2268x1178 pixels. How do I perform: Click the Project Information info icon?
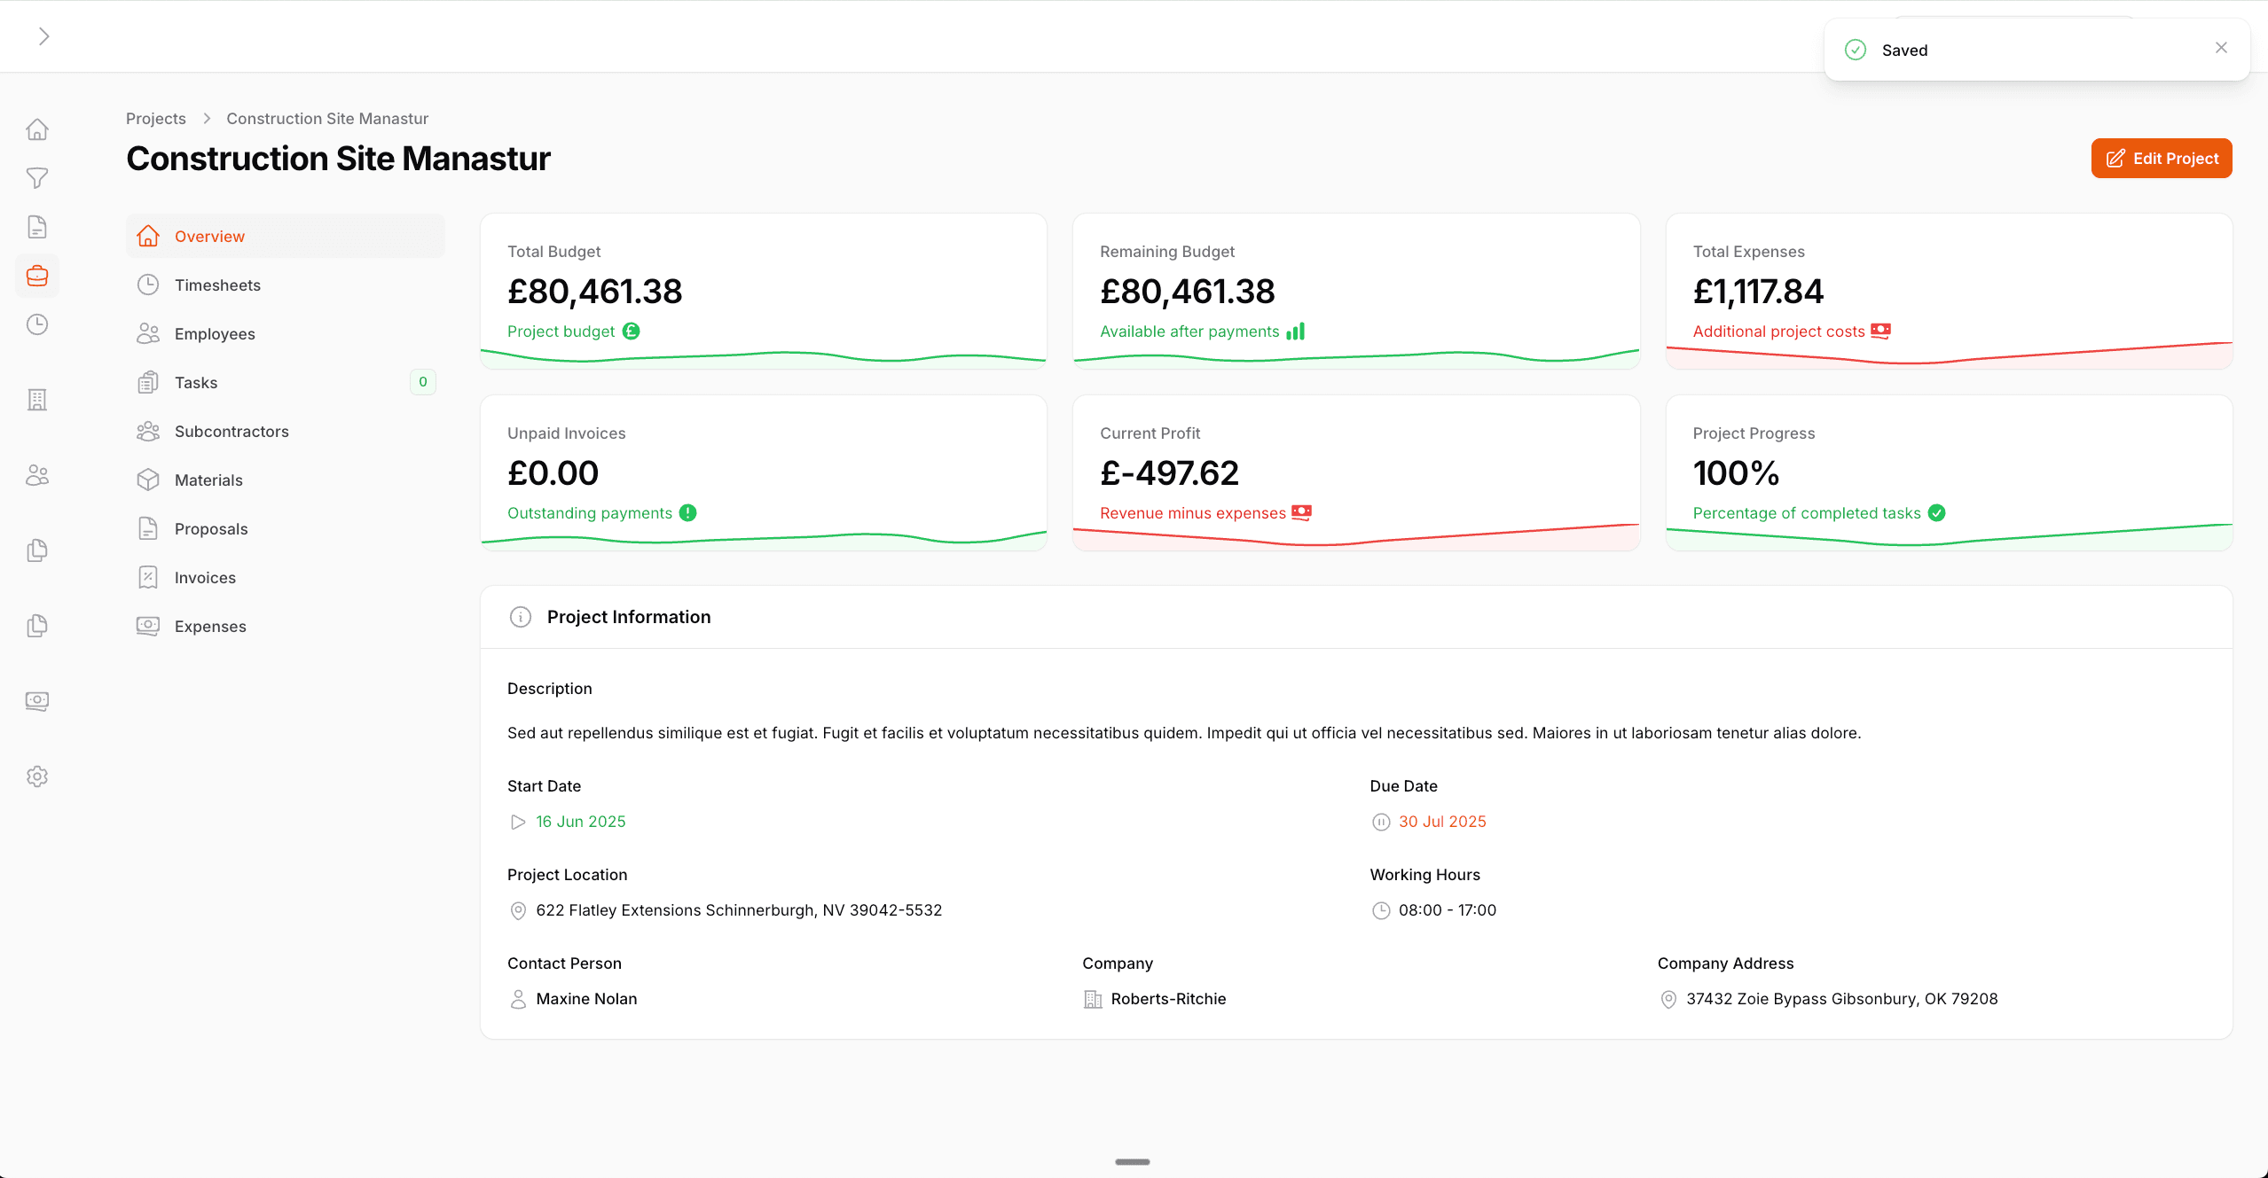(x=521, y=617)
